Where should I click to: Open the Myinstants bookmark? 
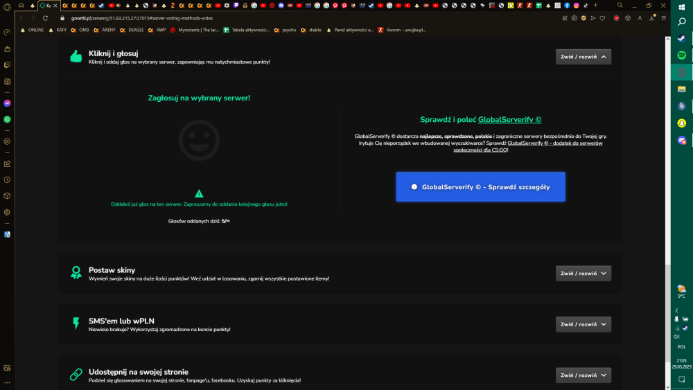(x=195, y=30)
